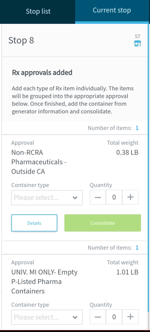Click plus button for Empty P-Listed Containers
The image size is (150, 332).
pos(130,317)
